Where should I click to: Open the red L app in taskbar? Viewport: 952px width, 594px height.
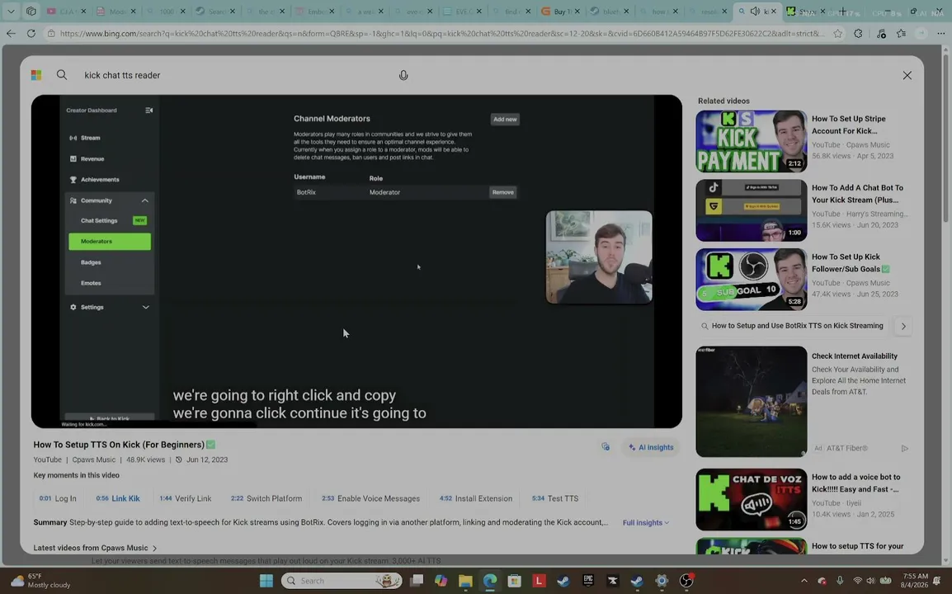539,581
